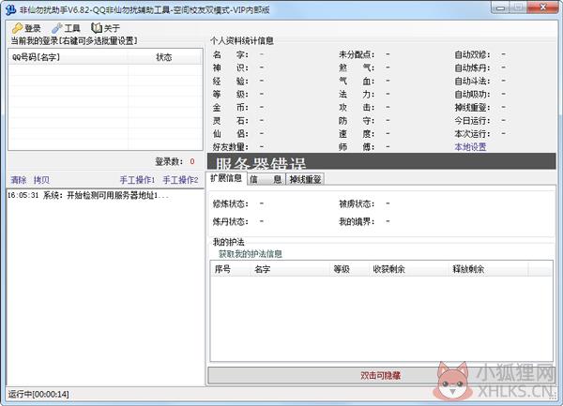
Task: Open the 本地设置 link
Action: [x=470, y=146]
